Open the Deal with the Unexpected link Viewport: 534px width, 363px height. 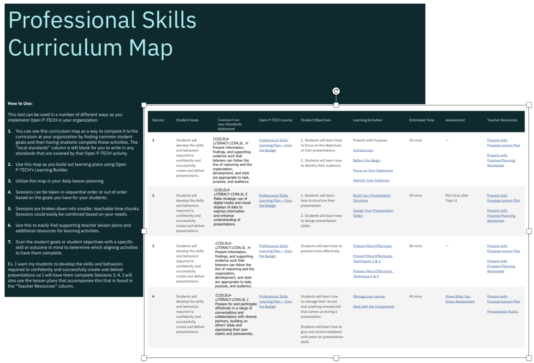coord(373,306)
